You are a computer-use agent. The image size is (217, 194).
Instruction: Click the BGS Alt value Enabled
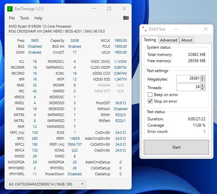coord(75,46)
